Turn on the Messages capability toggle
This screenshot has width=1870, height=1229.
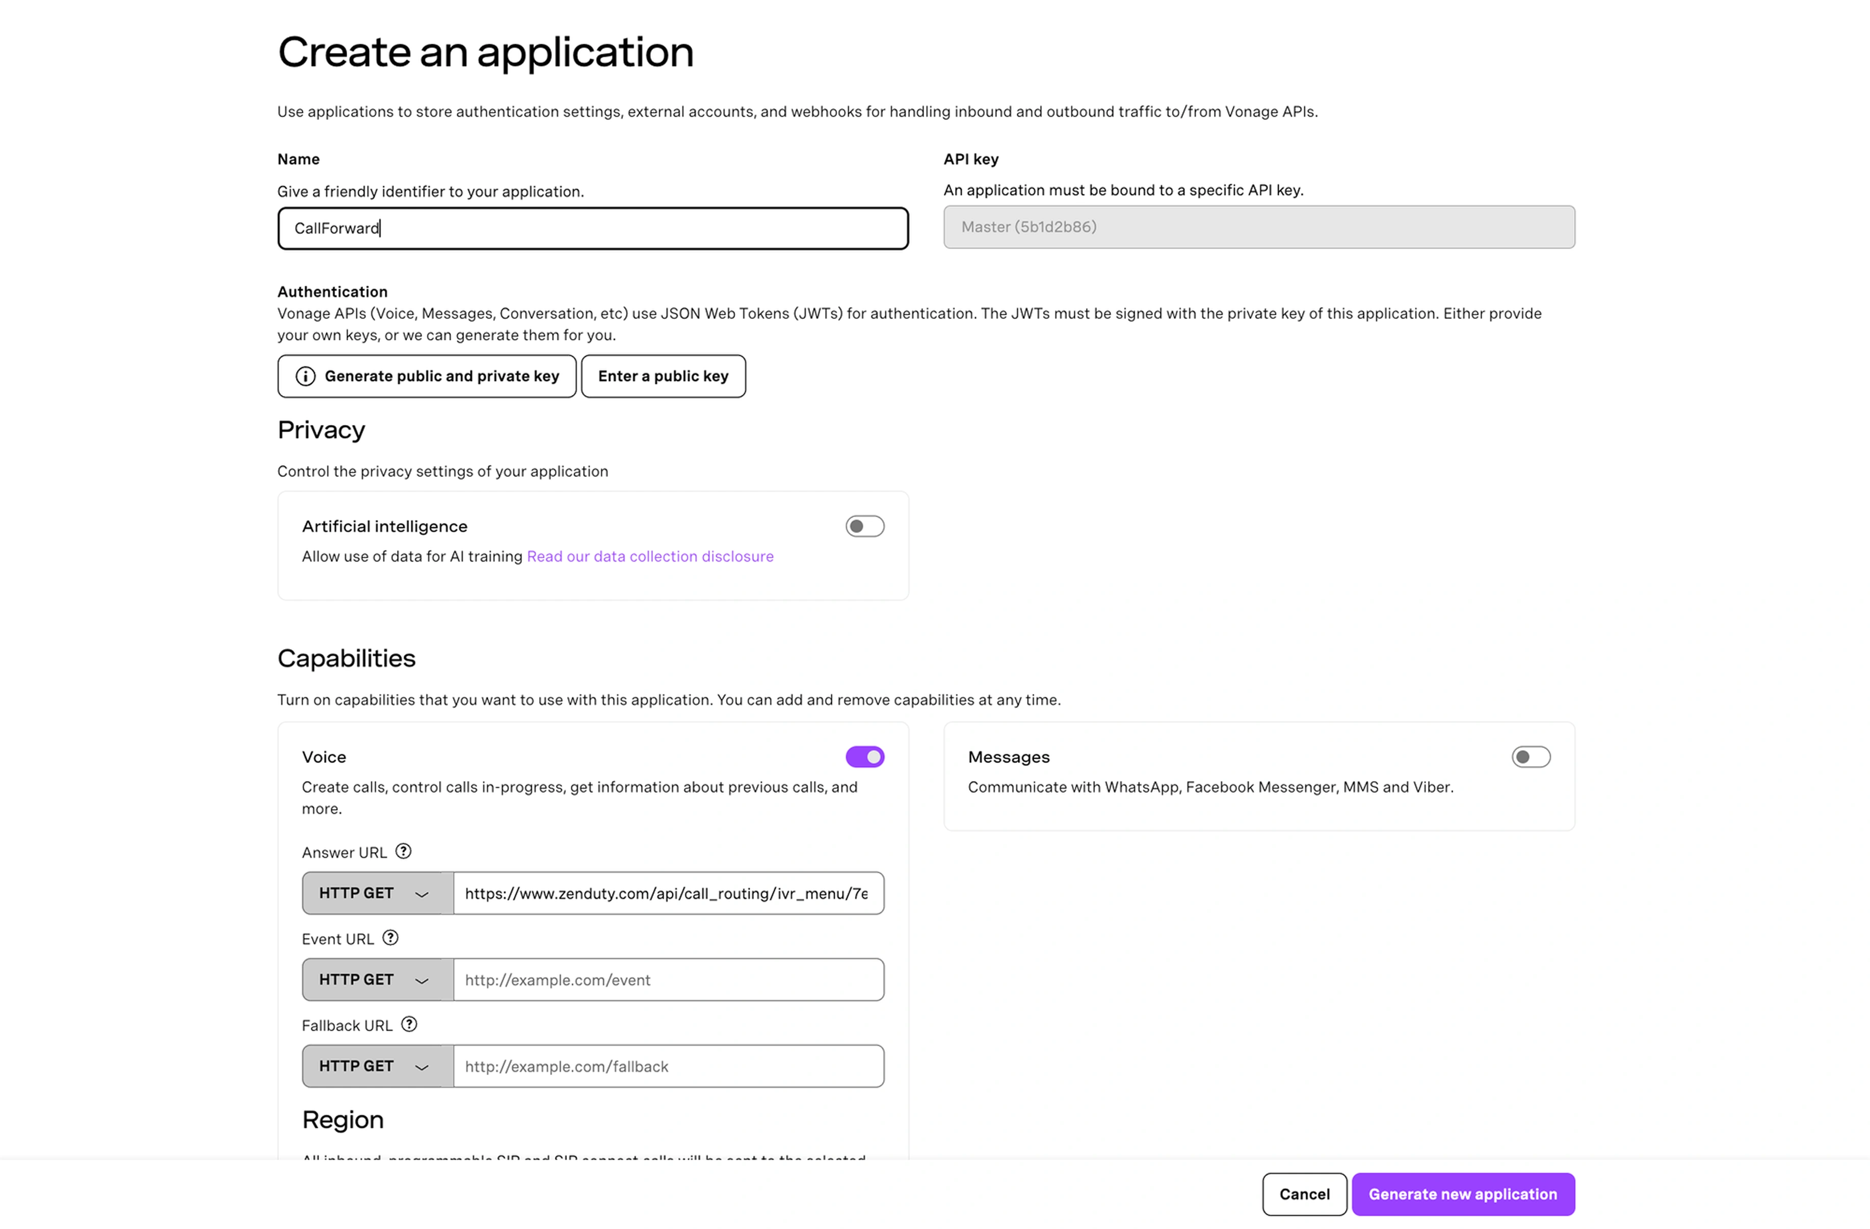click(x=1531, y=757)
